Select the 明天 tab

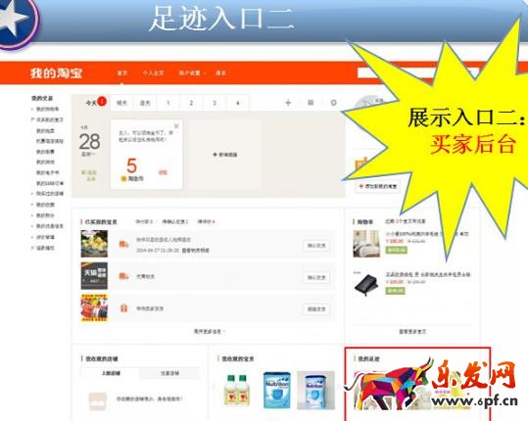[x=121, y=103]
